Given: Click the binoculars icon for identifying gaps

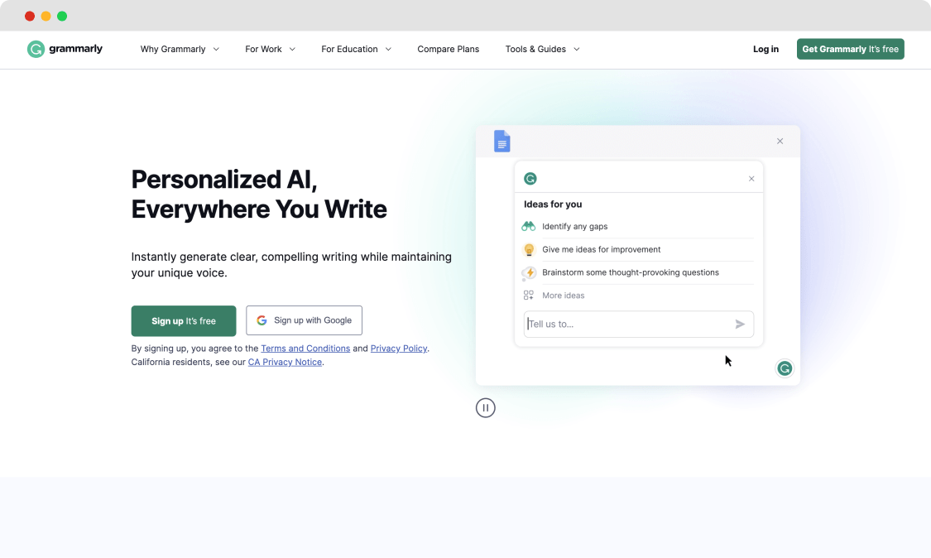Looking at the screenshot, I should (x=529, y=226).
